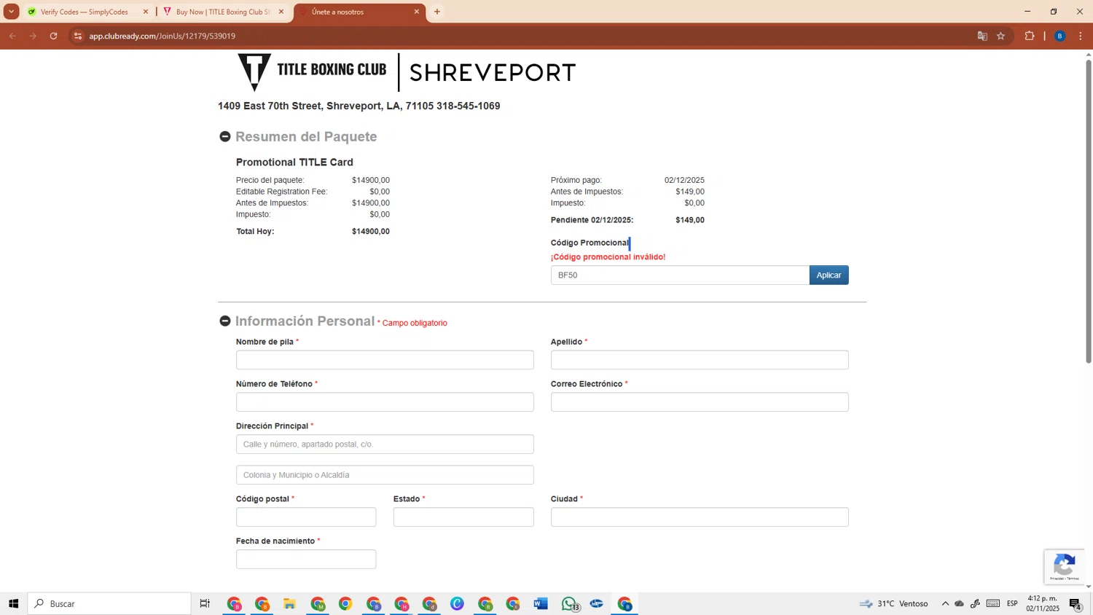Open the touch keyboard icon
Image resolution: width=1093 pixels, height=615 pixels.
[x=993, y=603]
